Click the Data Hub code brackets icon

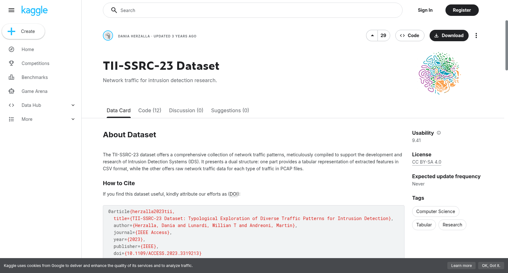tap(11, 105)
